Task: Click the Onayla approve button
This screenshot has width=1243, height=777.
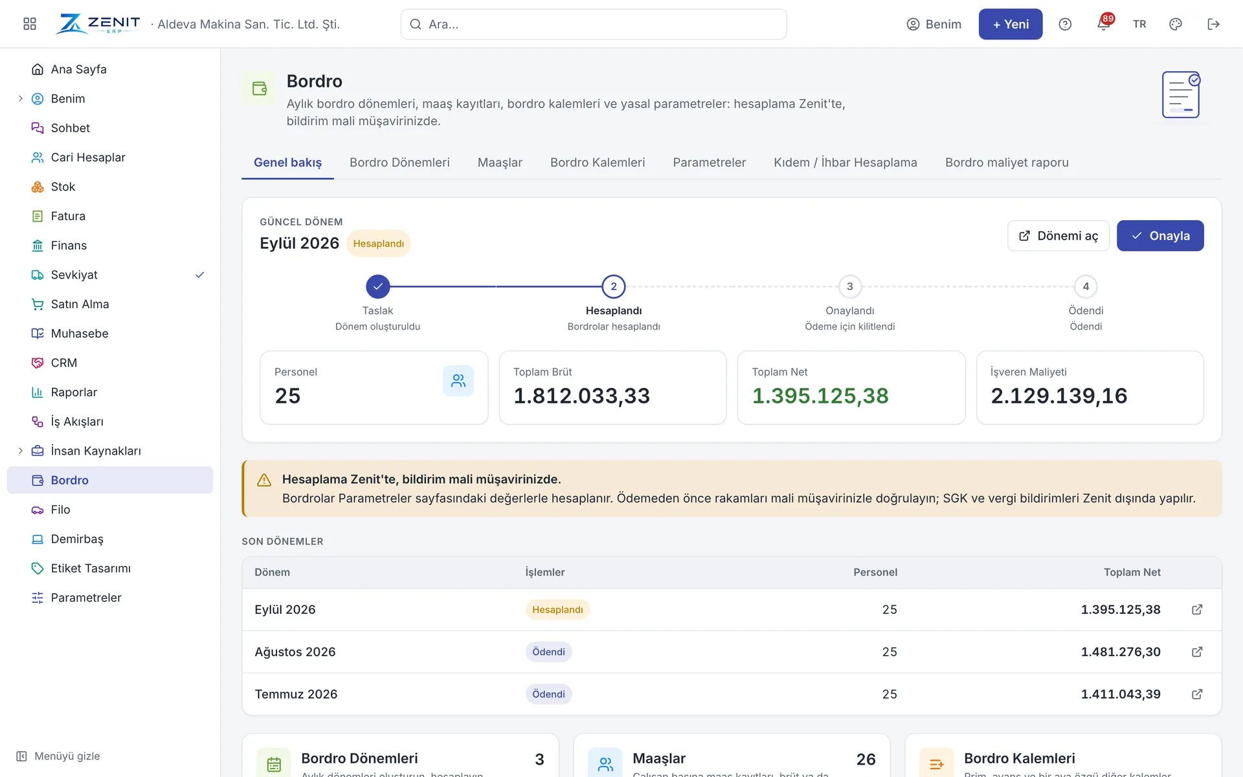Action: [x=1160, y=236]
